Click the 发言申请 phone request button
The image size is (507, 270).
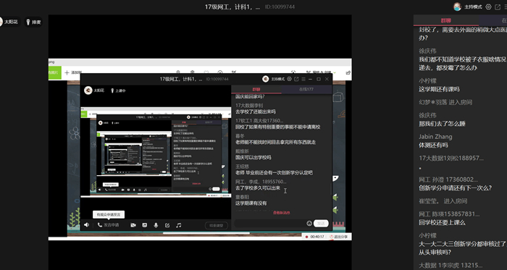click(x=109, y=225)
